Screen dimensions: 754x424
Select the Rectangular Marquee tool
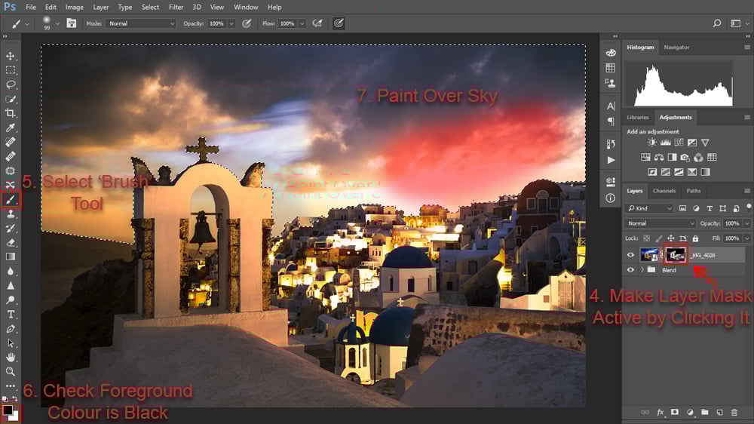[x=10, y=70]
